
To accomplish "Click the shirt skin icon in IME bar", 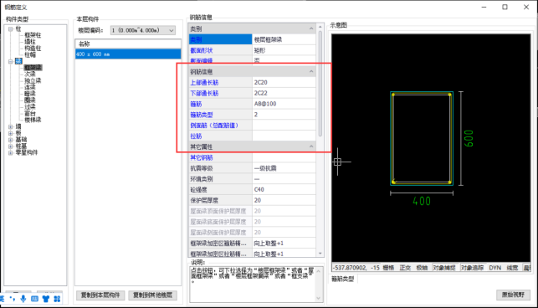I will [46, 299].
